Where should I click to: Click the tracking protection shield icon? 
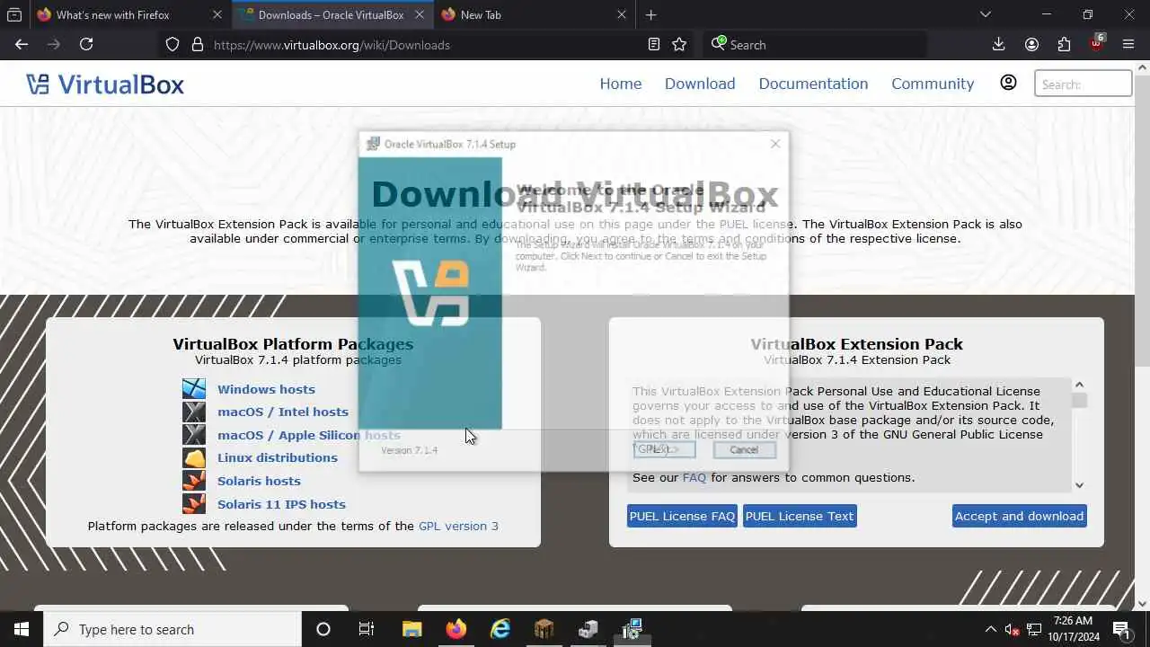(x=172, y=44)
